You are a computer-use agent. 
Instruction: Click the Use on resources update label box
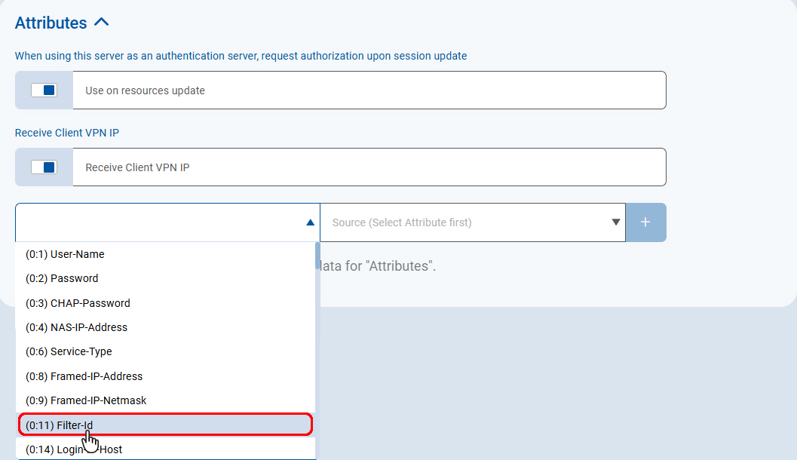[x=369, y=90]
